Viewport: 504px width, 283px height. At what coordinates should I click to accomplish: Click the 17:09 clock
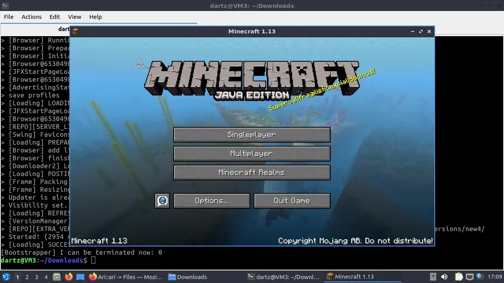[x=495, y=277]
